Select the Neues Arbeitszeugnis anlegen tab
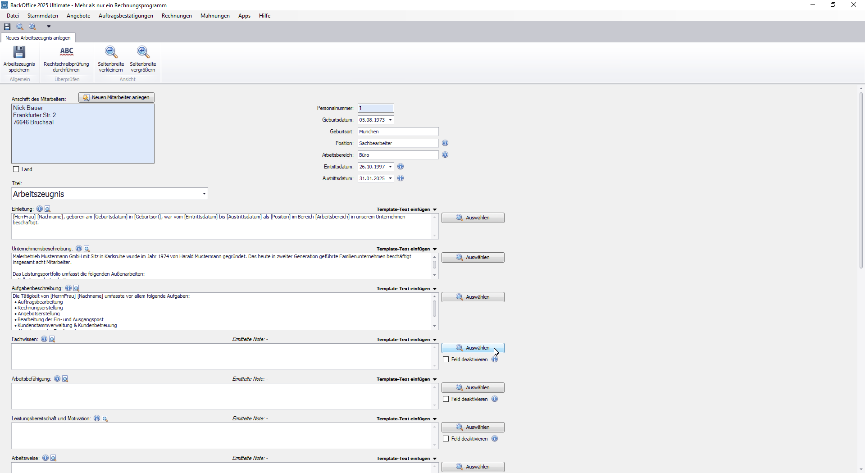The width and height of the screenshot is (865, 473). click(38, 38)
